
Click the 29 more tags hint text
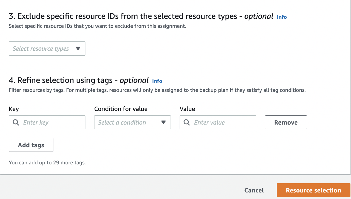(x=47, y=163)
